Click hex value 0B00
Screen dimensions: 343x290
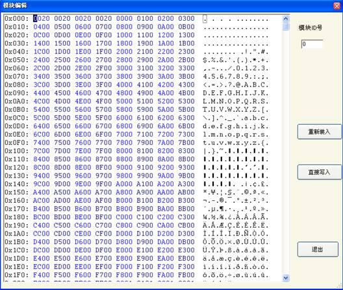coord(186,27)
